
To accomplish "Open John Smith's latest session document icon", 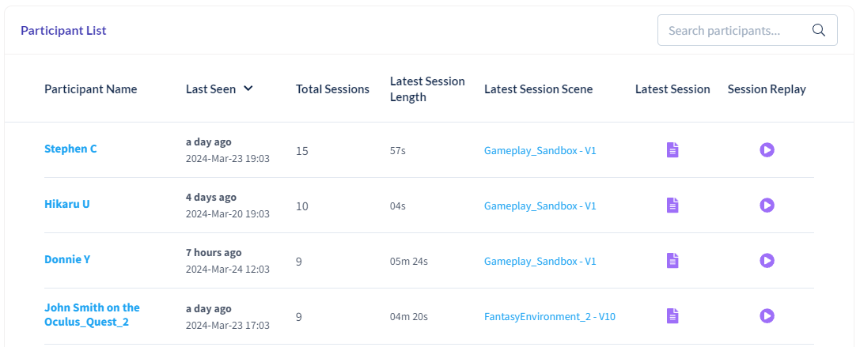I will click(x=672, y=315).
